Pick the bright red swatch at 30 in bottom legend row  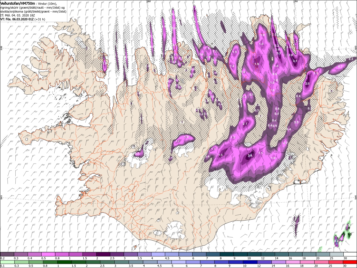click(x=350, y=262)
